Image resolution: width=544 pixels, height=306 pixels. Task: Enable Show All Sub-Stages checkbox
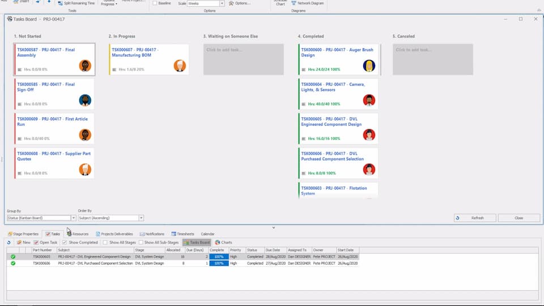coord(140,243)
